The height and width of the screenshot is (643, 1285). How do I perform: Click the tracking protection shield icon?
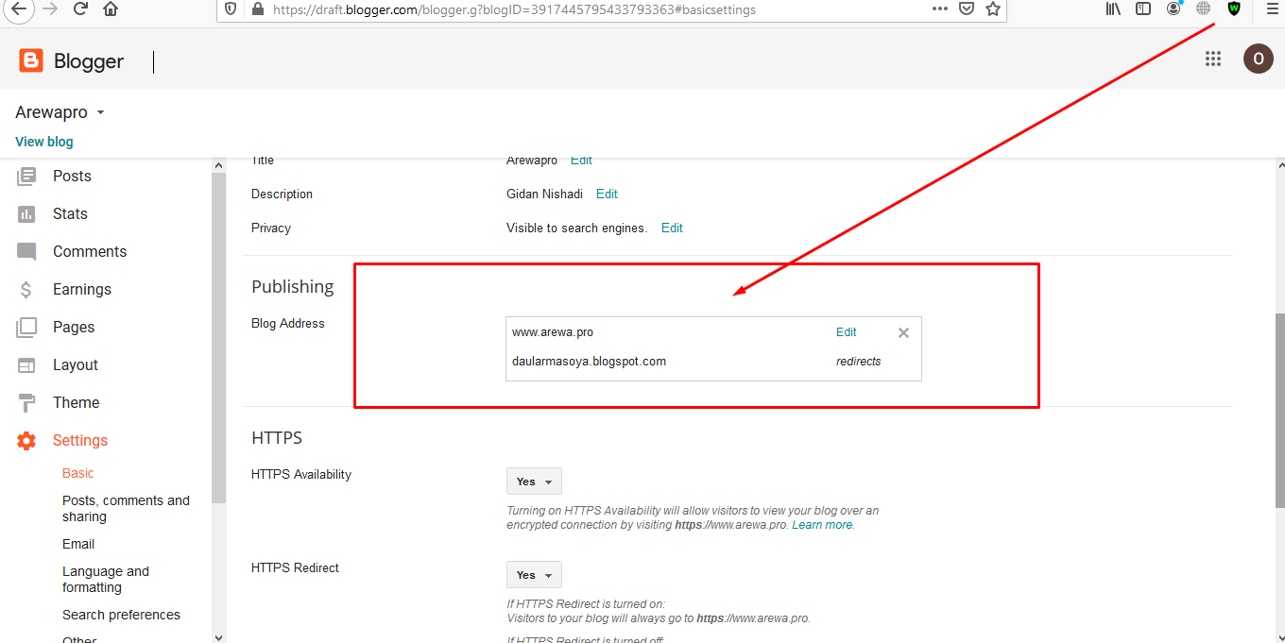coord(231,8)
